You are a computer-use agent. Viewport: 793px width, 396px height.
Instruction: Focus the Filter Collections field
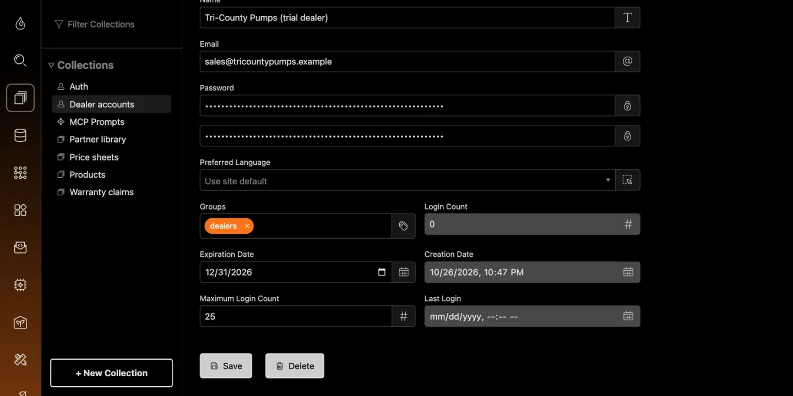[111, 24]
